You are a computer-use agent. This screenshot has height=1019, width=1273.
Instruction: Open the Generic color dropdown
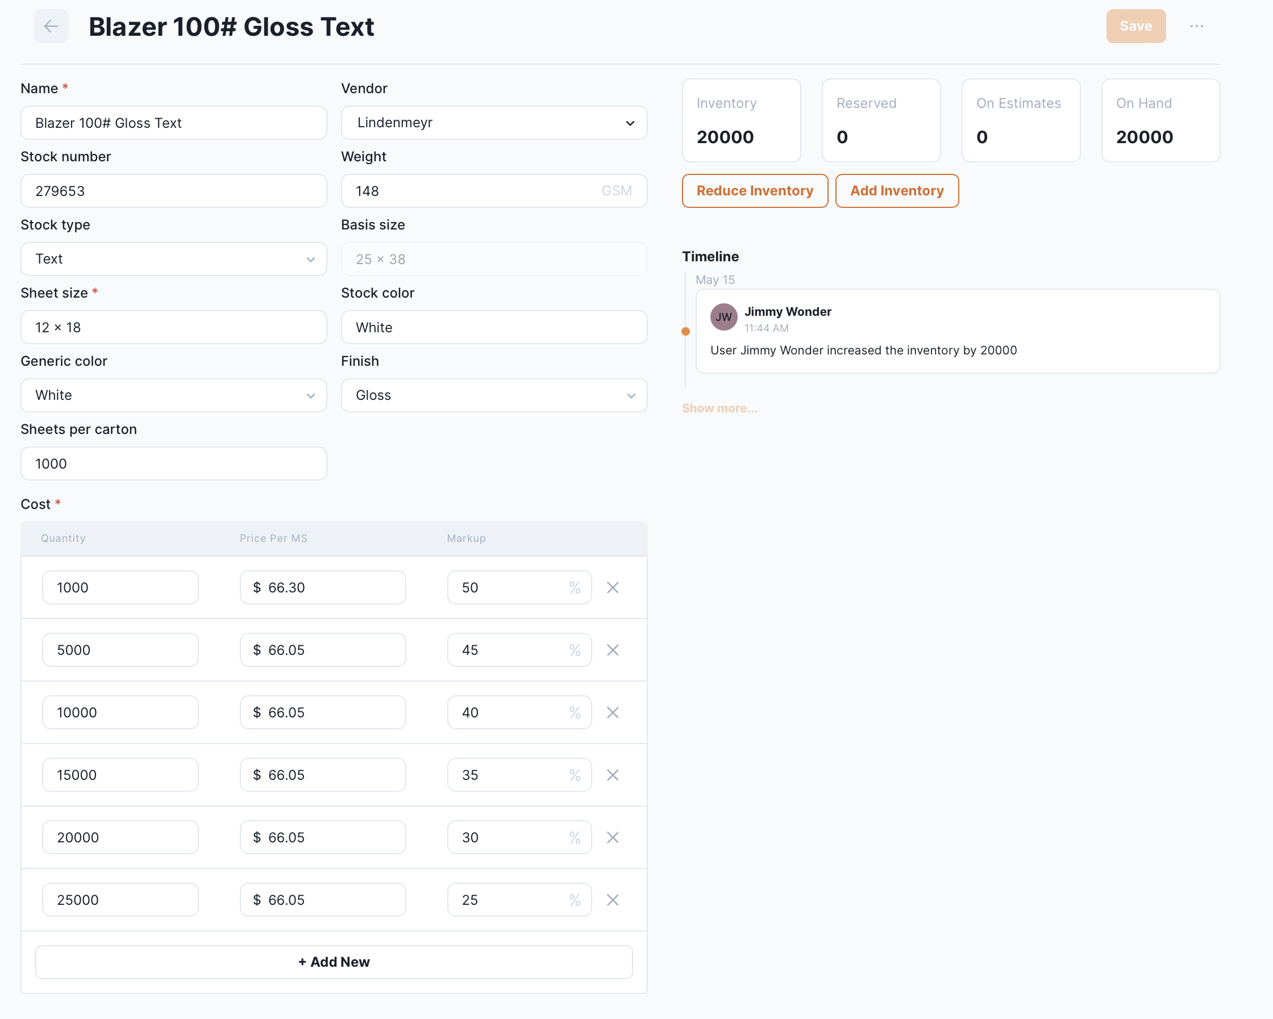click(173, 395)
